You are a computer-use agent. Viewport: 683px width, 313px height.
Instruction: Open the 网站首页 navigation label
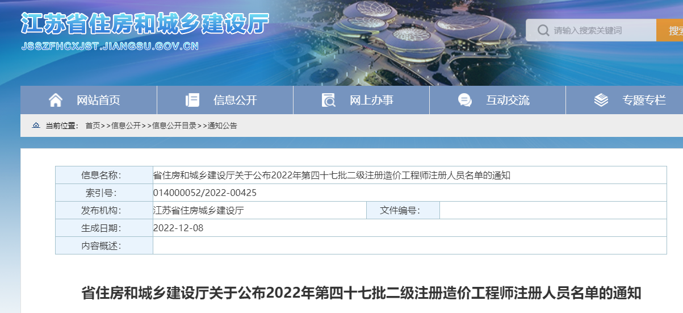(x=99, y=101)
